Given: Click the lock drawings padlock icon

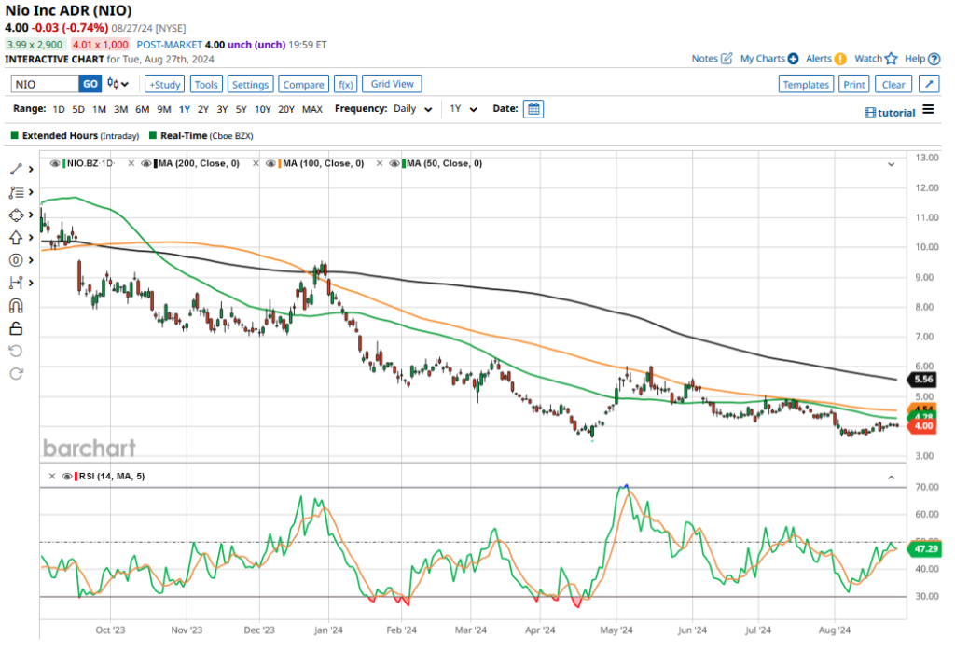Looking at the screenshot, I should pyautogui.click(x=16, y=328).
